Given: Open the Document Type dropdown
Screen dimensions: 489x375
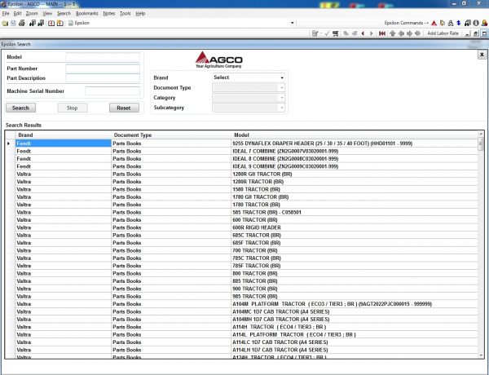Looking at the screenshot, I should 249,88.
